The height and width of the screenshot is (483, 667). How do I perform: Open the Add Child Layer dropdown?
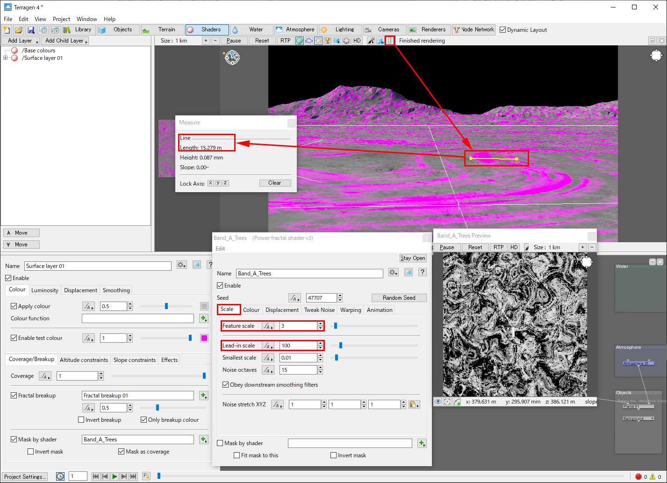click(x=65, y=41)
